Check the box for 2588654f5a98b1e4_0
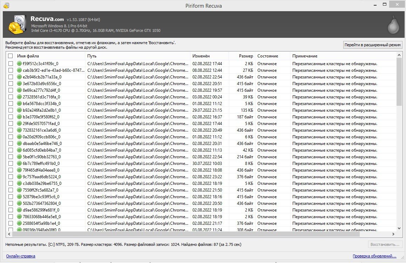The height and width of the screenshot is (263, 406). pyautogui.click(x=11, y=223)
